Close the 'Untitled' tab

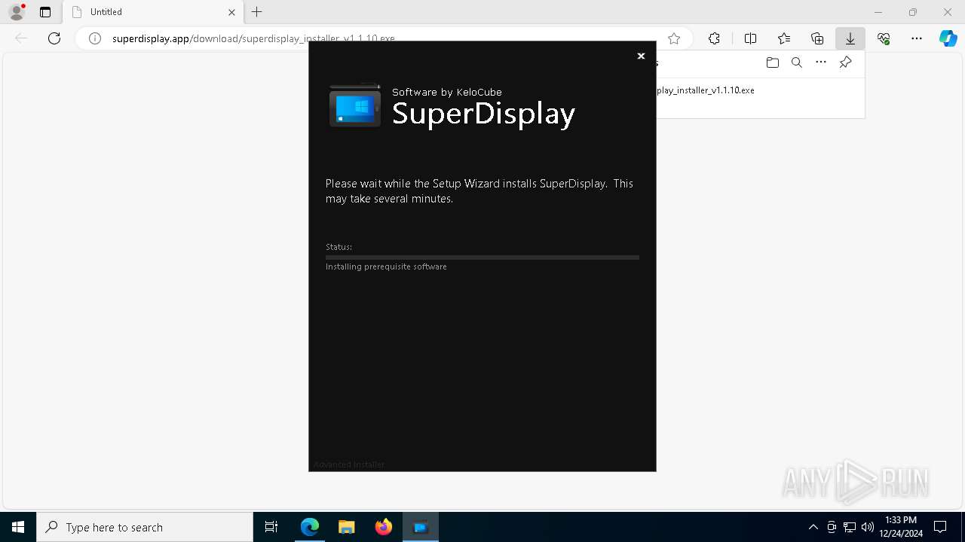click(x=231, y=12)
